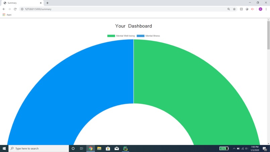Open Microsoft Store from taskbar

(x=108, y=148)
